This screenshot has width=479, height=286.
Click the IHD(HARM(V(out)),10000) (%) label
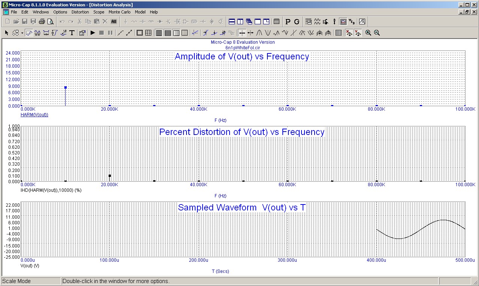[51, 190]
